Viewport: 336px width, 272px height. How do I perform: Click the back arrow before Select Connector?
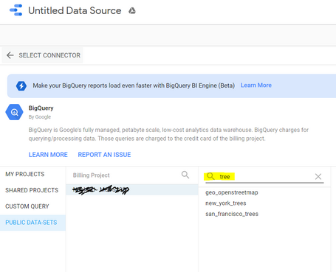(x=10, y=55)
